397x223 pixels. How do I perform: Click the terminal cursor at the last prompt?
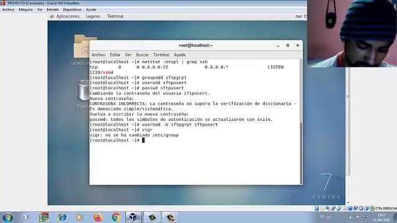point(143,140)
